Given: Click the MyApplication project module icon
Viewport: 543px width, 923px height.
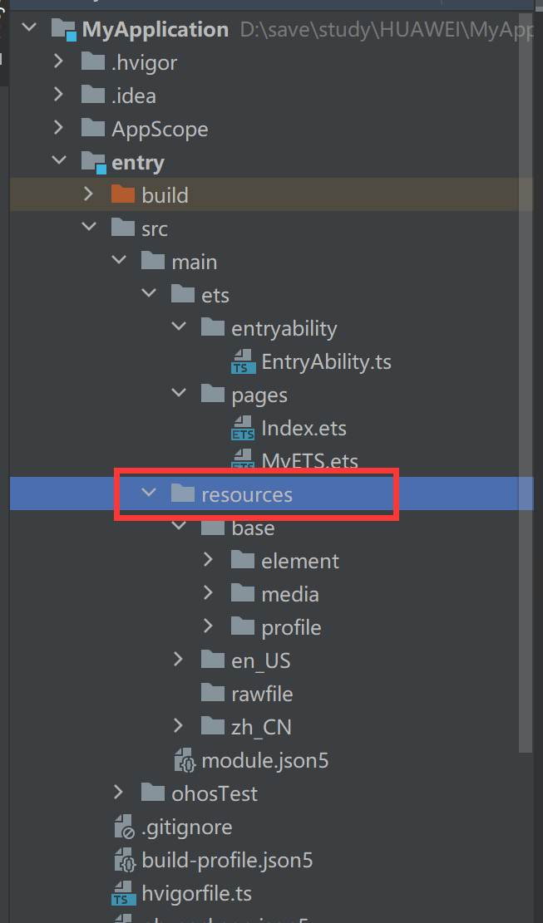Looking at the screenshot, I should pyautogui.click(x=63, y=29).
